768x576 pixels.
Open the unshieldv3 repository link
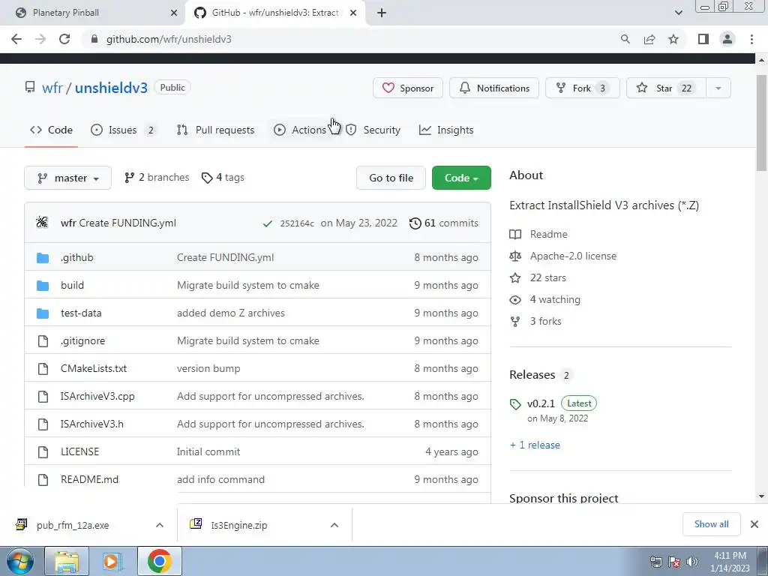coord(111,88)
